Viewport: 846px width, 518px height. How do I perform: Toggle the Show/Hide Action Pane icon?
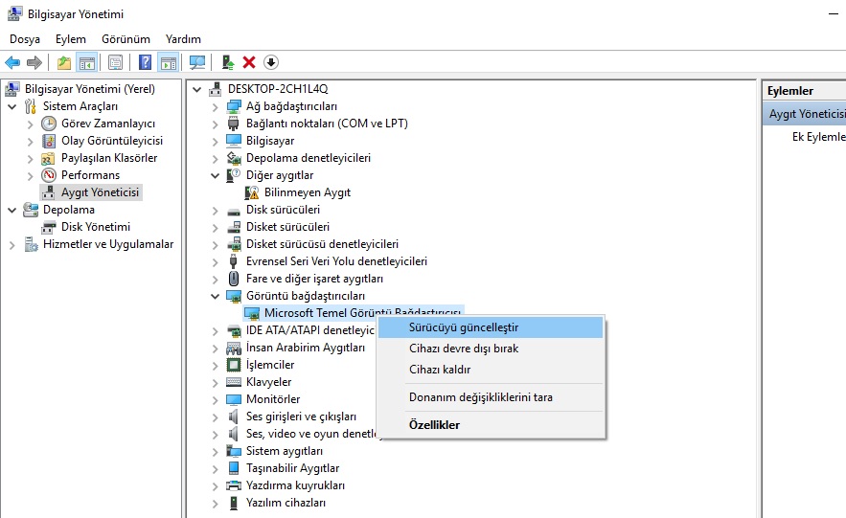coord(169,62)
